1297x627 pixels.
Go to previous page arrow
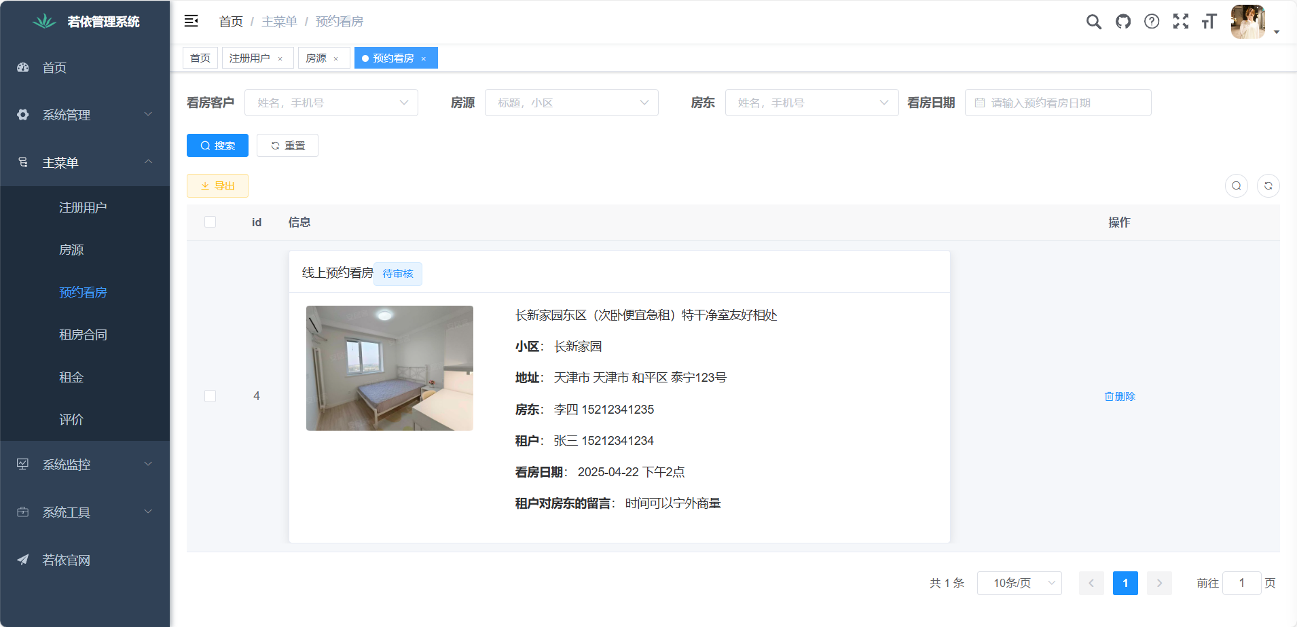pos(1091,583)
